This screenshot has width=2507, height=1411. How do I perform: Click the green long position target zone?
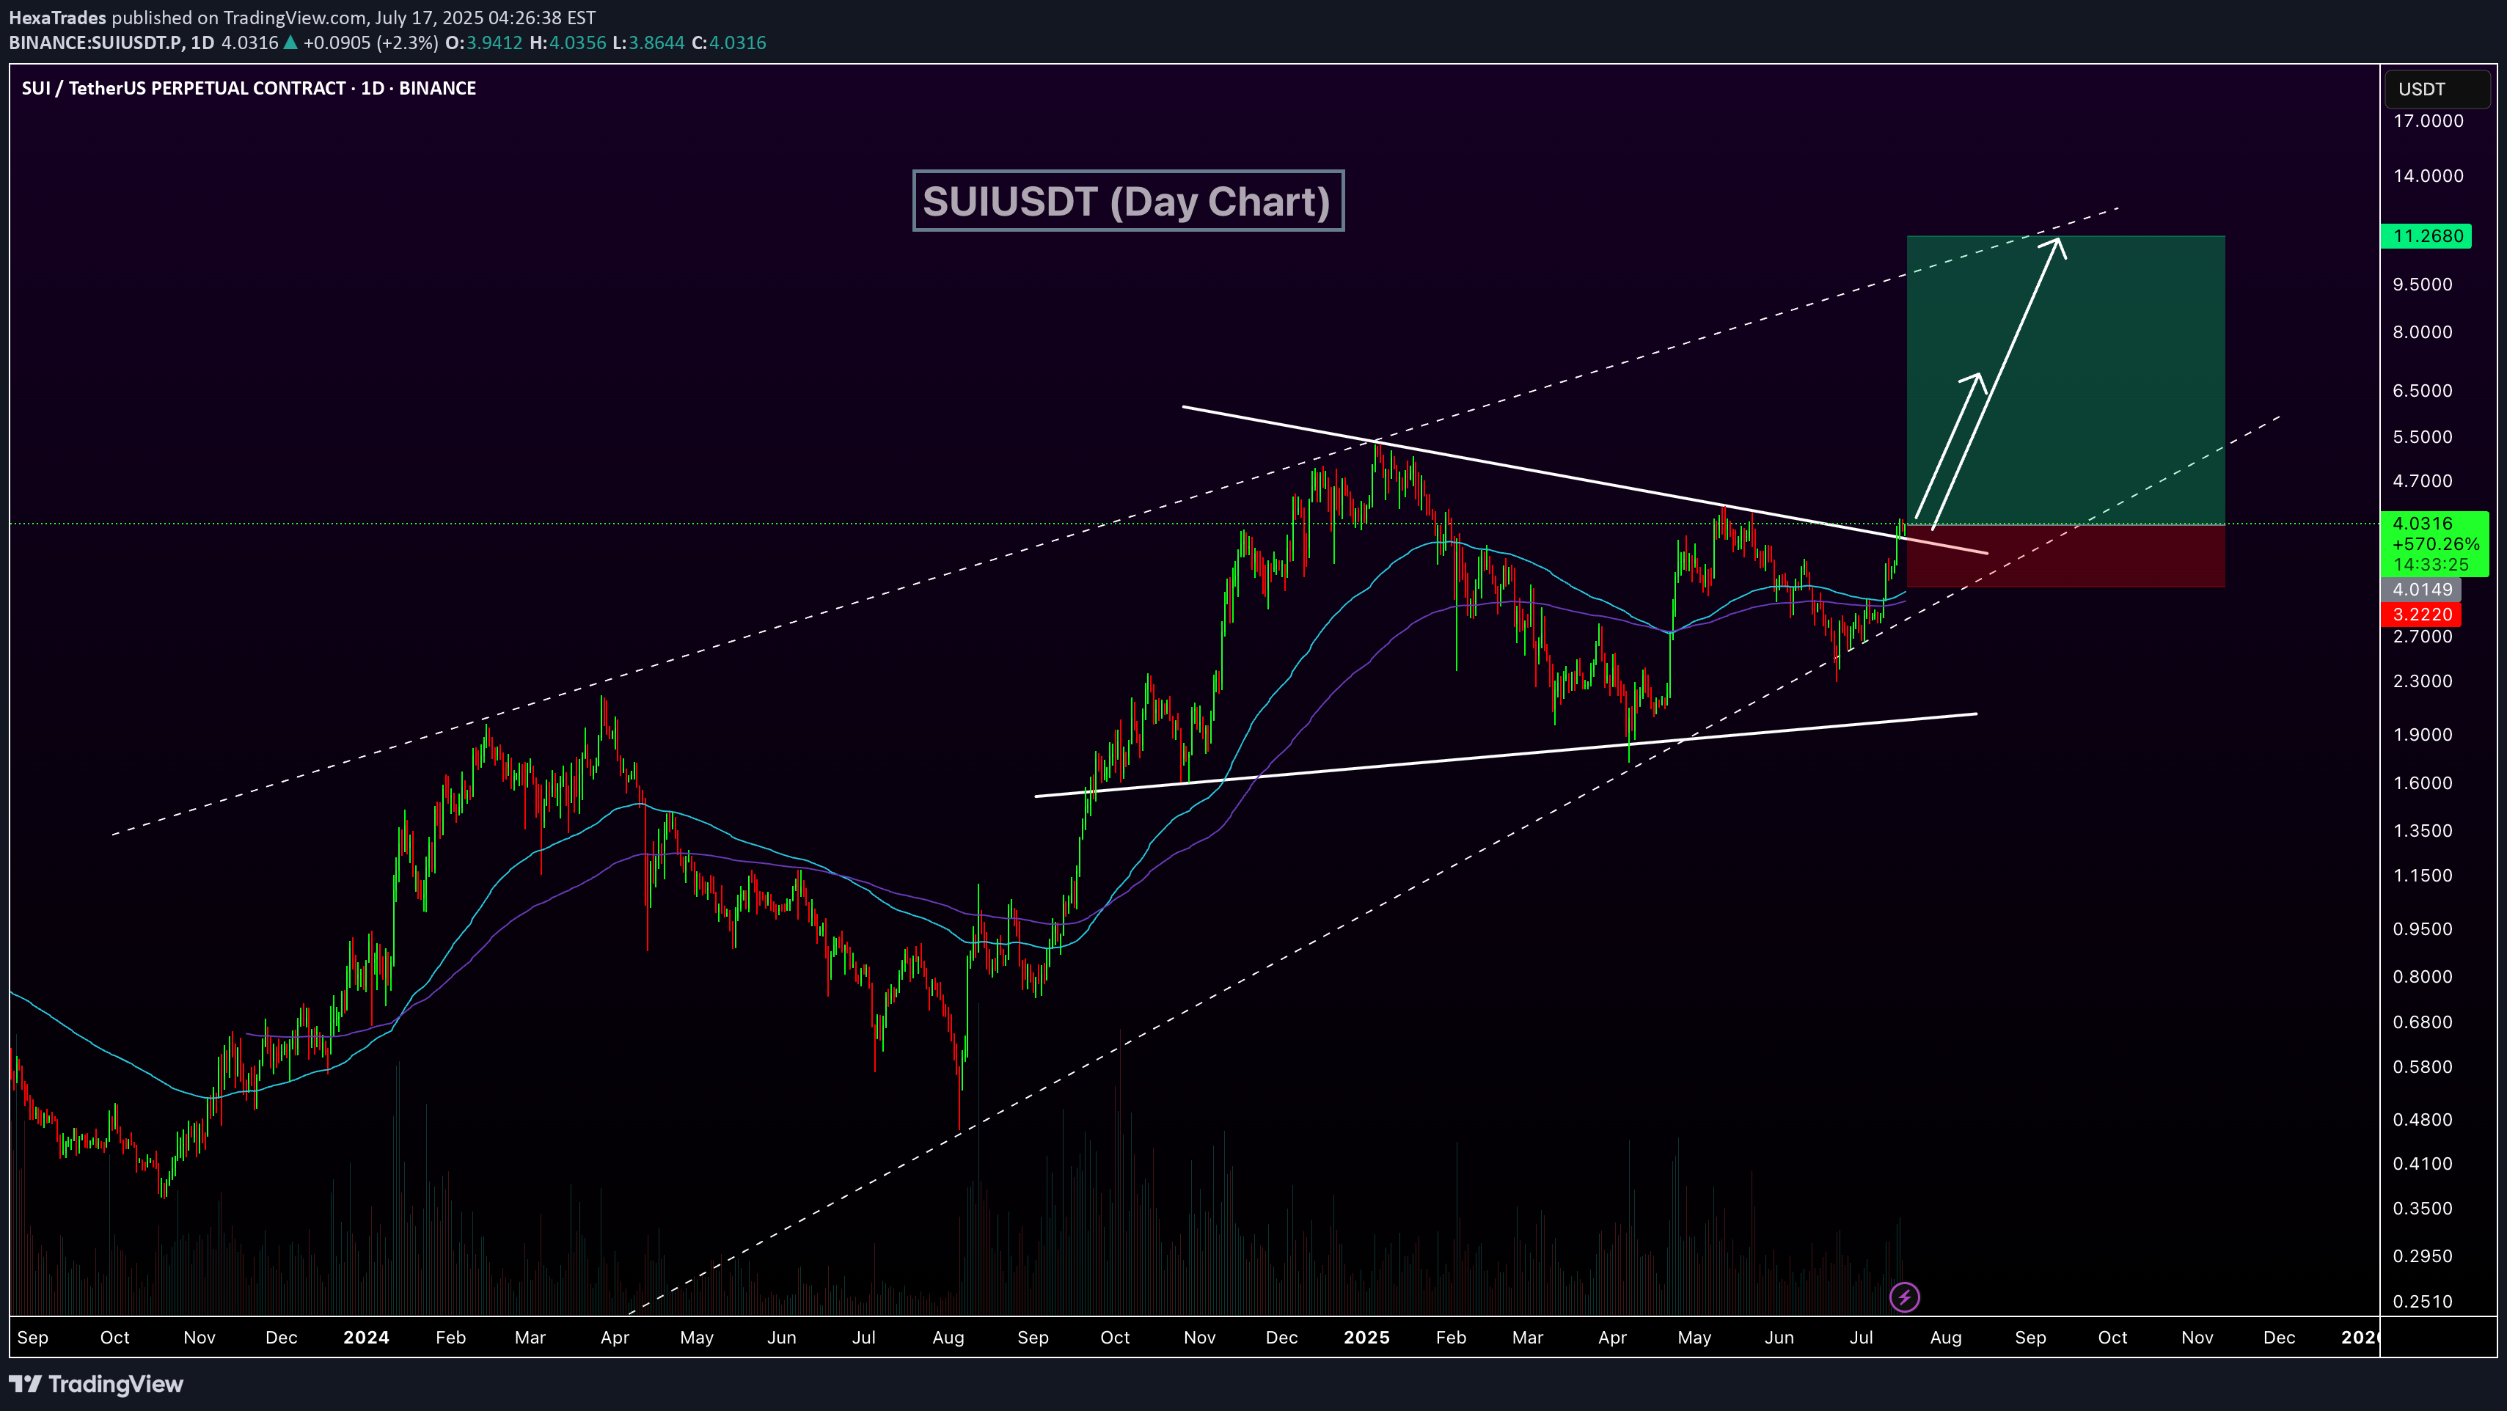(x=2065, y=379)
